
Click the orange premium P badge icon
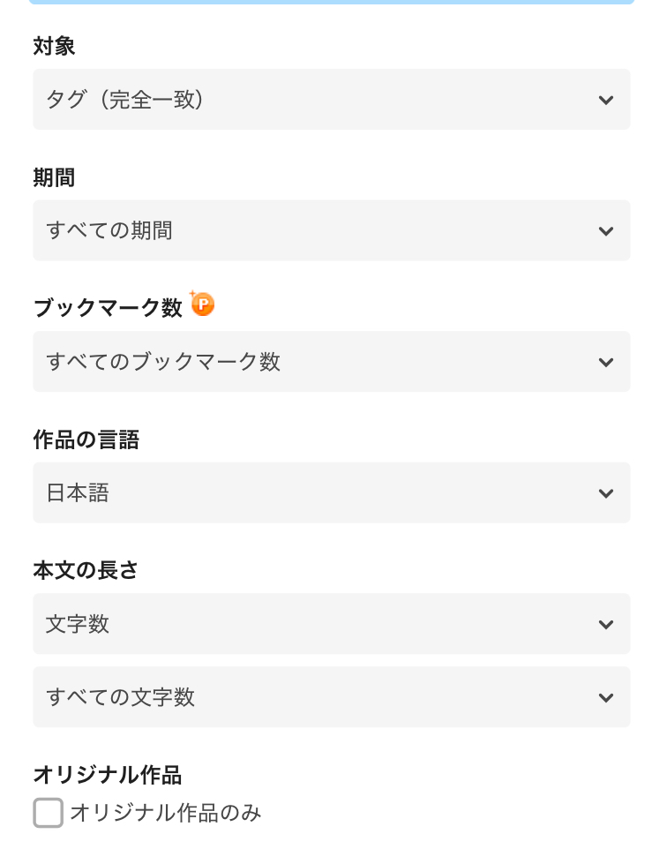point(203,305)
